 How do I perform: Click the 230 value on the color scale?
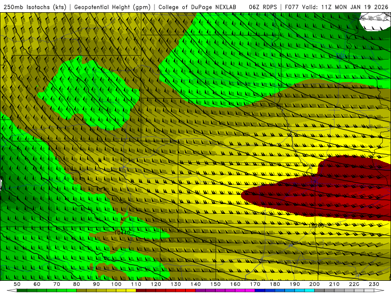point(374,284)
